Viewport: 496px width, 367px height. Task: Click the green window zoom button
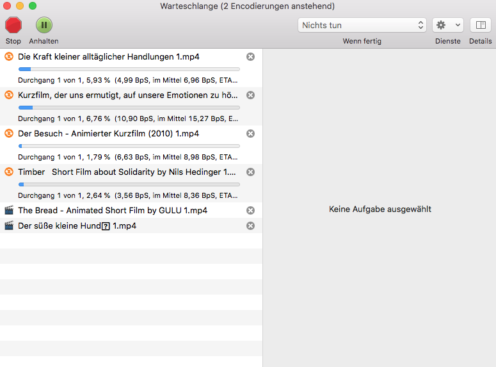33,6
